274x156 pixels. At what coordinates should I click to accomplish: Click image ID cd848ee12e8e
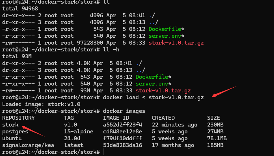point(123,132)
